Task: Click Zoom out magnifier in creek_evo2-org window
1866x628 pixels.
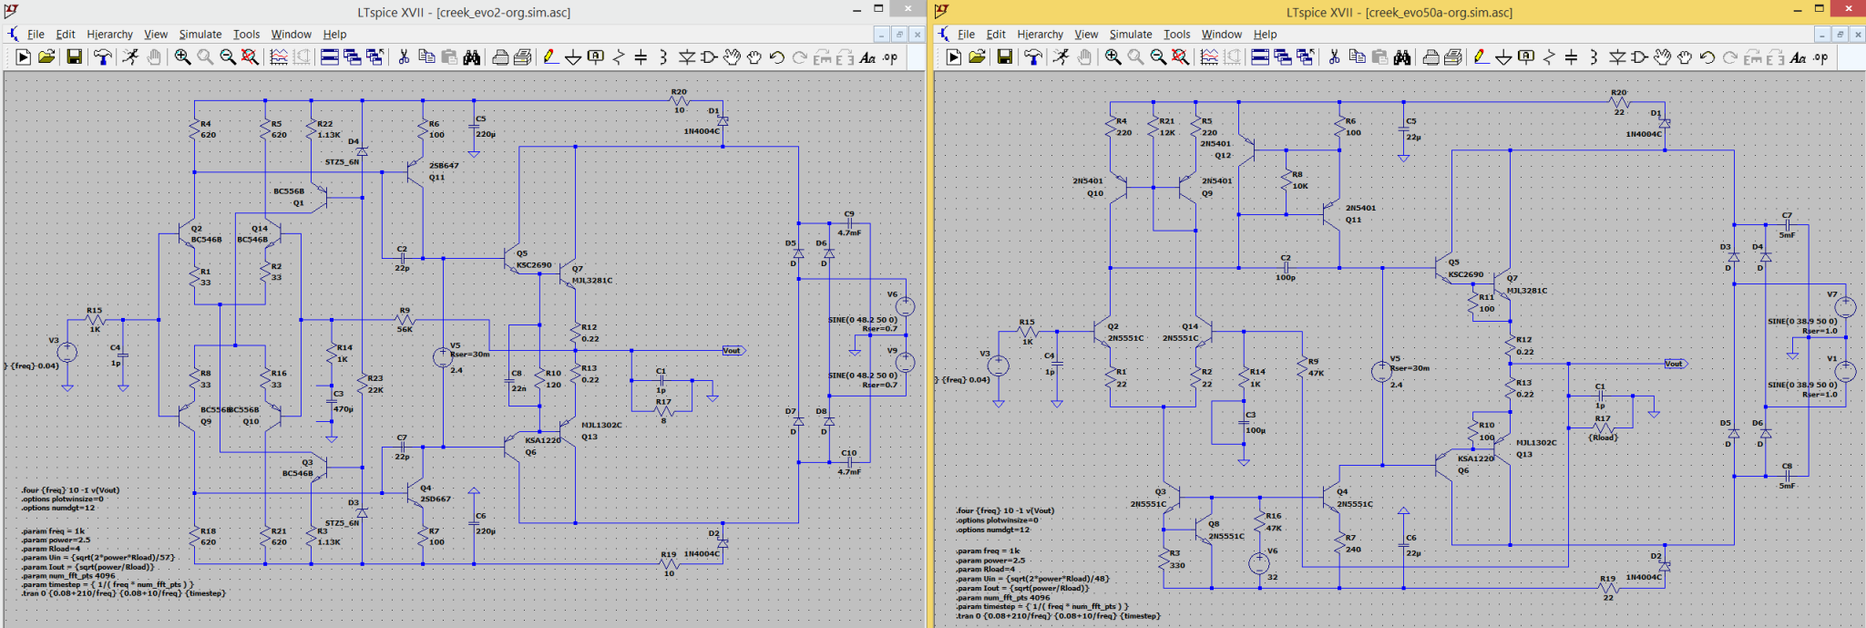Action: pos(228,57)
